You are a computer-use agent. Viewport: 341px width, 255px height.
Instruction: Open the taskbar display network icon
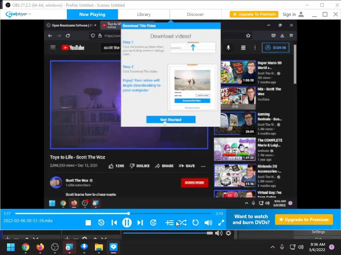tap(292, 247)
